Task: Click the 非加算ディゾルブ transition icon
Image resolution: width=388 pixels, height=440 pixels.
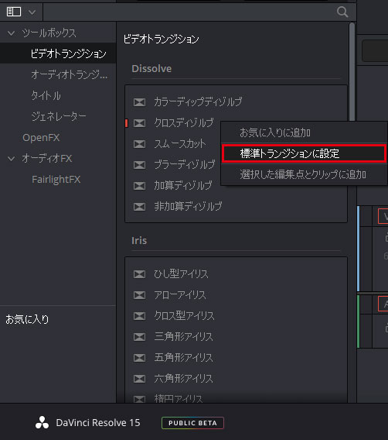Action: pyautogui.click(x=139, y=207)
